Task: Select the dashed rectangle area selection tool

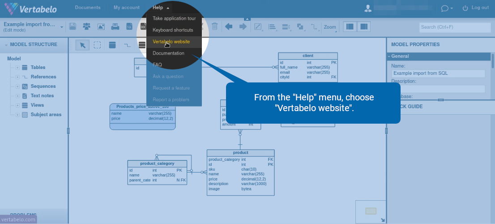Action: pos(97,45)
